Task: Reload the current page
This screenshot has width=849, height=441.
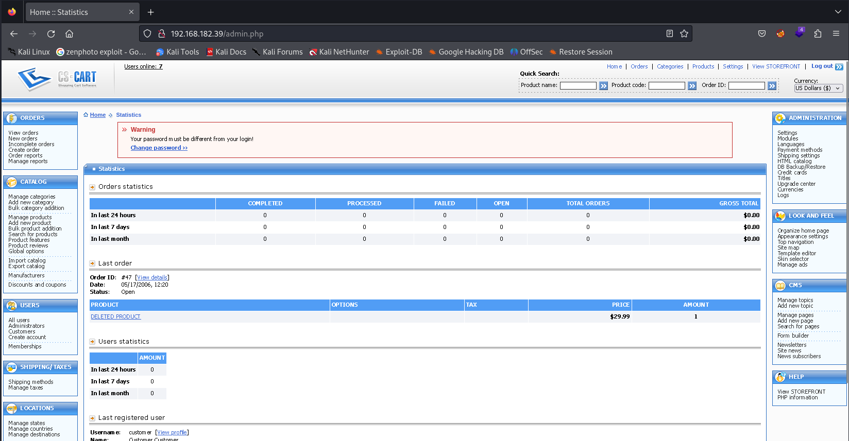Action: 51,33
